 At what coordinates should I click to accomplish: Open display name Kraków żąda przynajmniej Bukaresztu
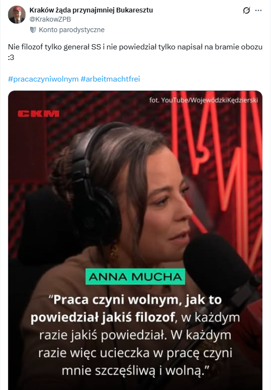91,10
